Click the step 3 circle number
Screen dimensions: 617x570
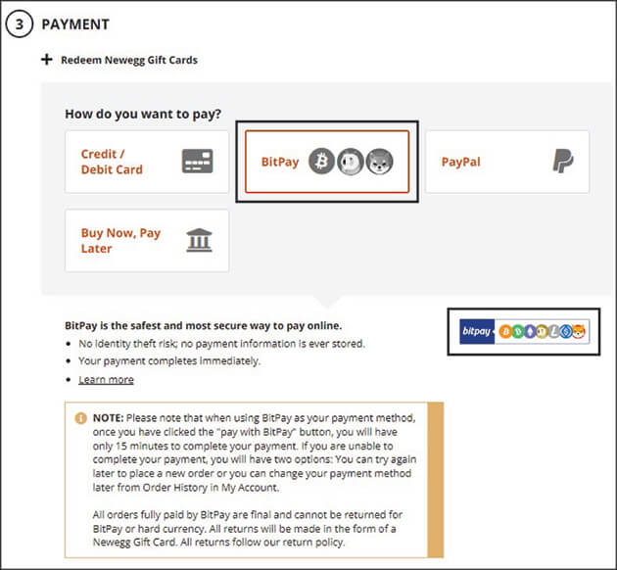click(x=19, y=24)
